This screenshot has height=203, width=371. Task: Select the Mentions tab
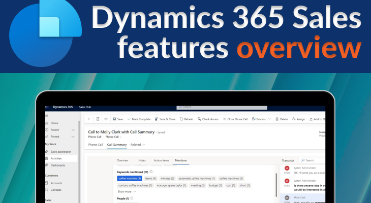(181, 160)
